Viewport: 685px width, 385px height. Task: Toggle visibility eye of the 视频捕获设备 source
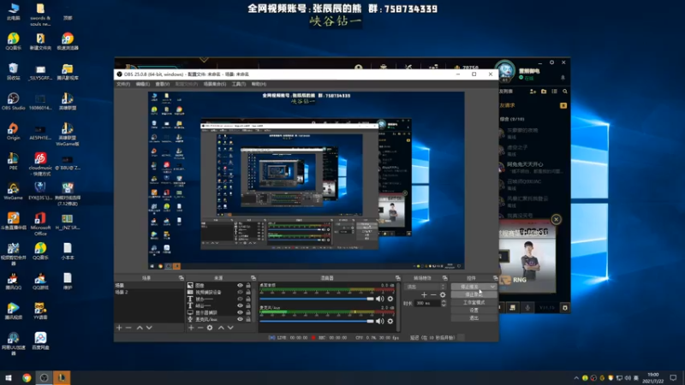pyautogui.click(x=240, y=292)
